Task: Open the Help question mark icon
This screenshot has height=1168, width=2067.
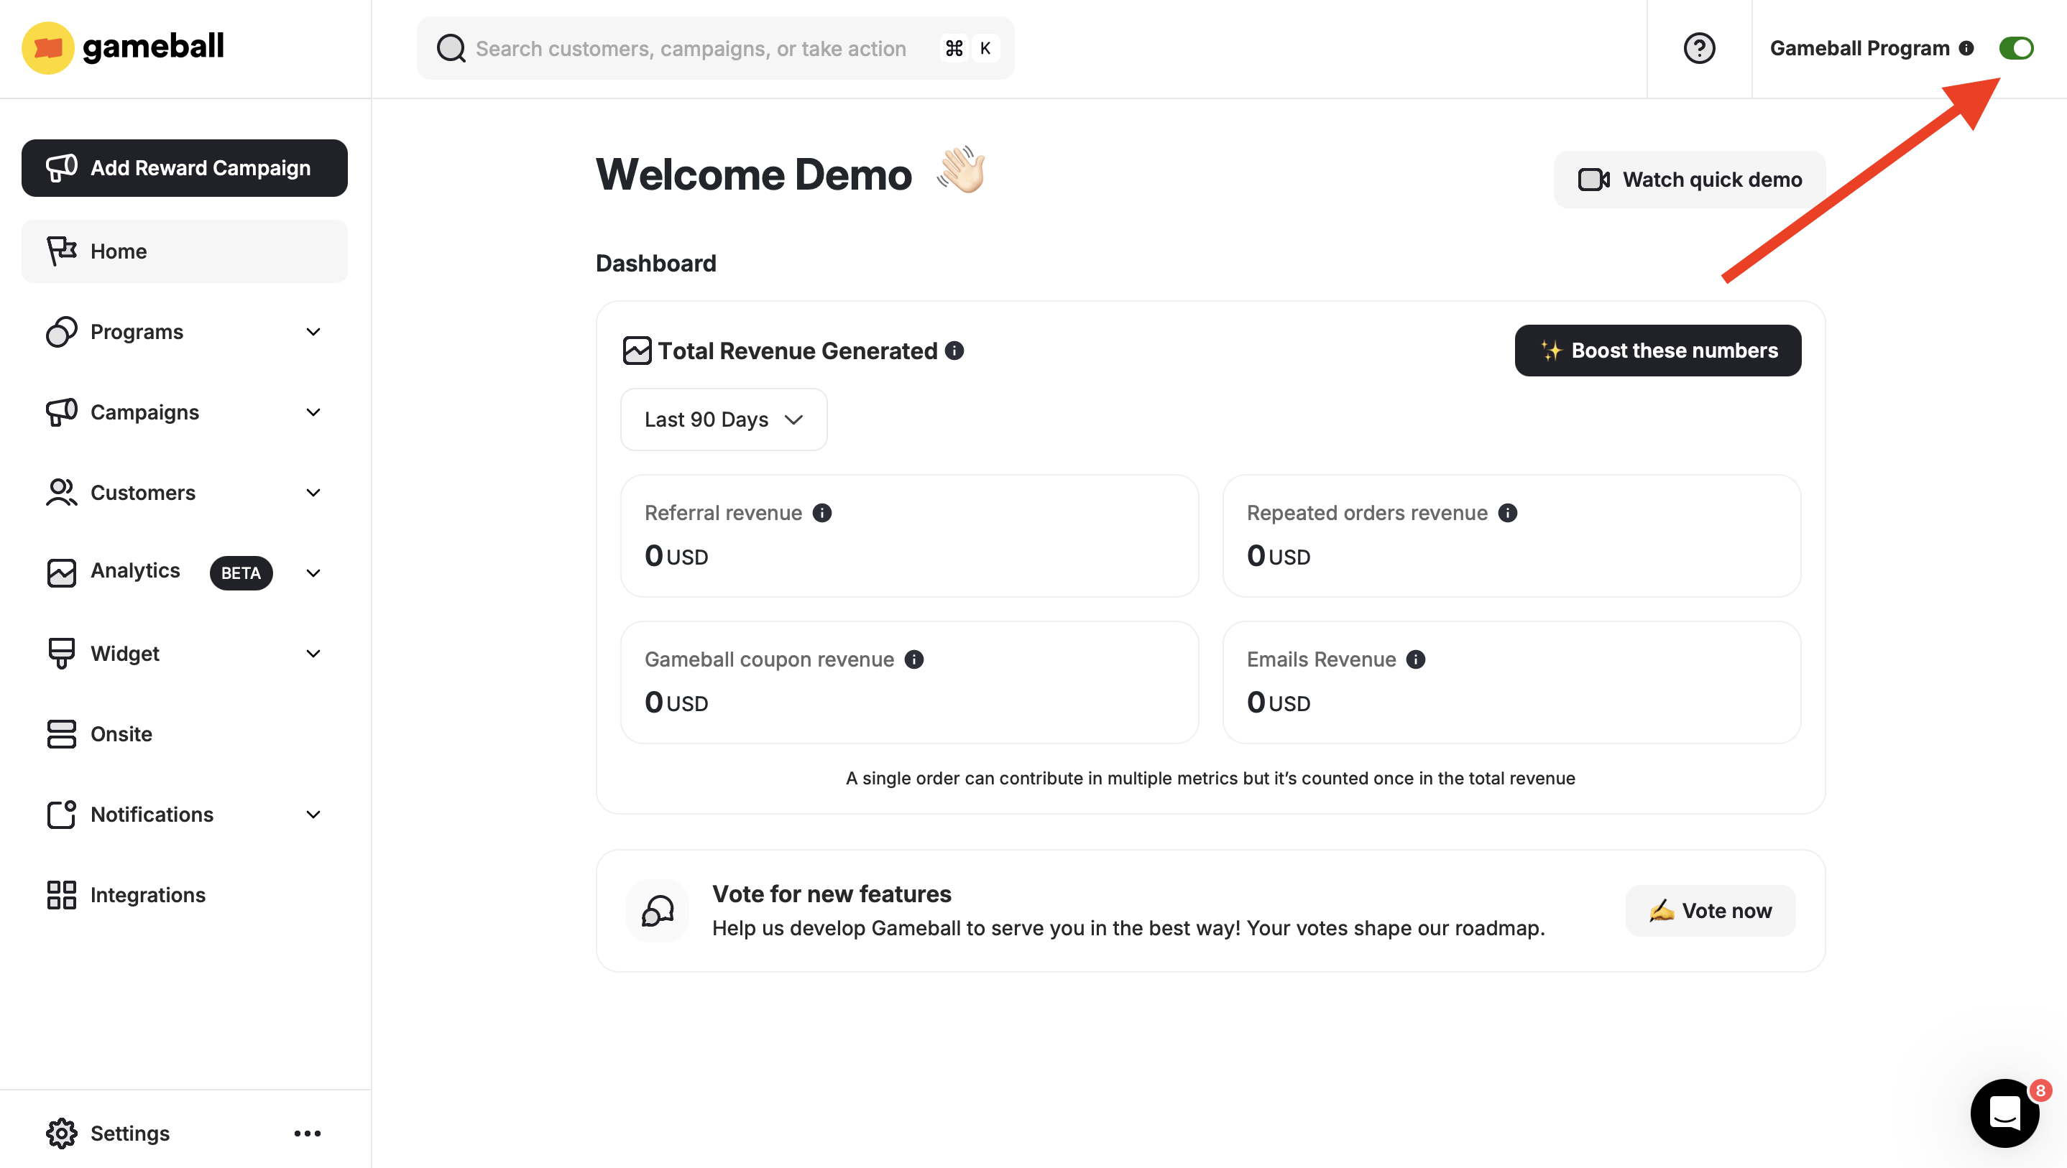Action: [1700, 48]
